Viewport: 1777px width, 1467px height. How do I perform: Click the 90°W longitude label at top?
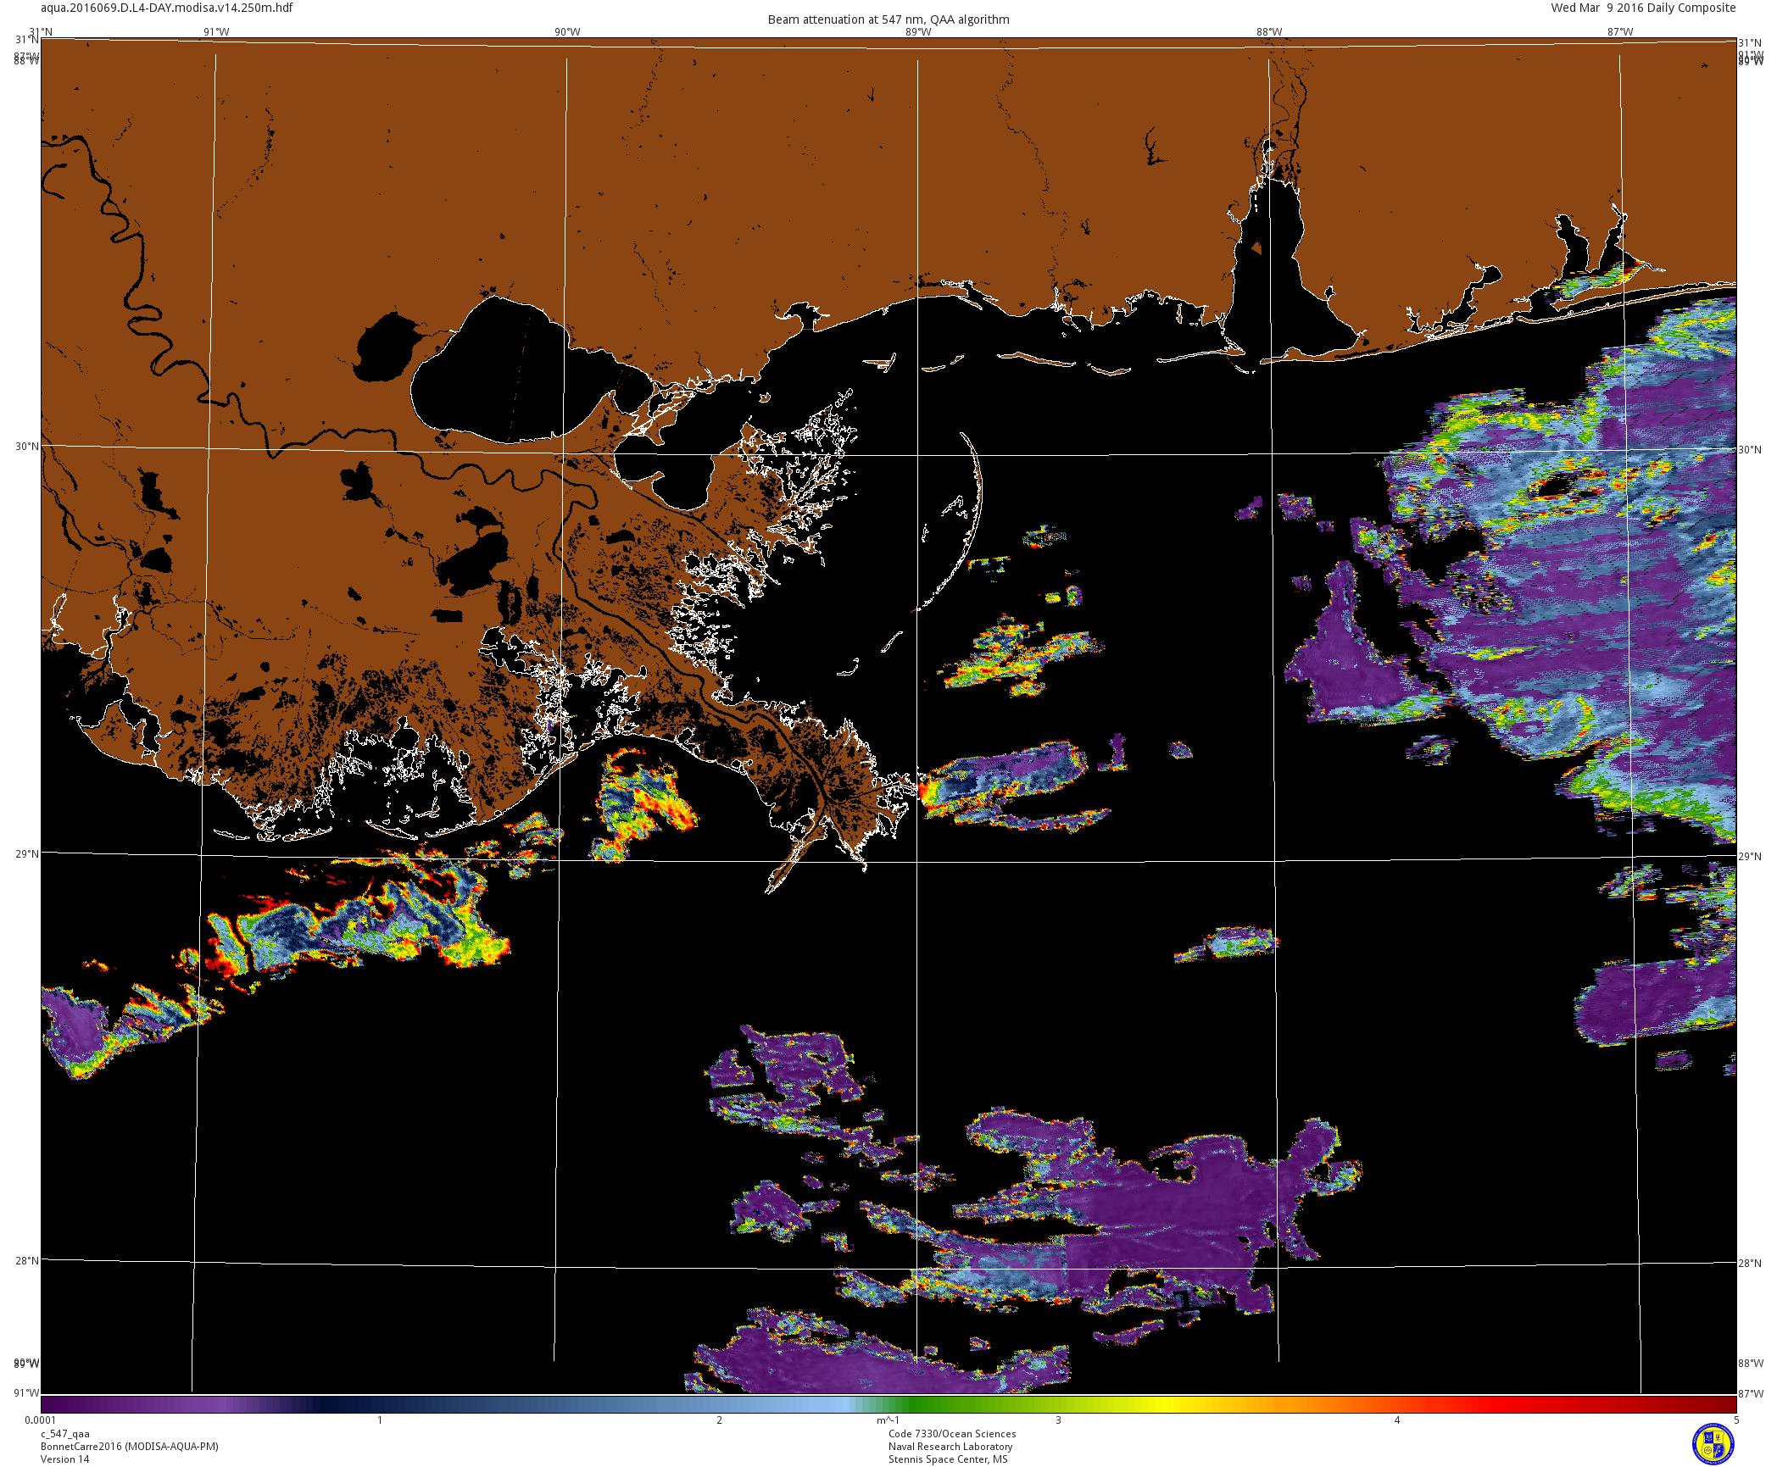[567, 32]
